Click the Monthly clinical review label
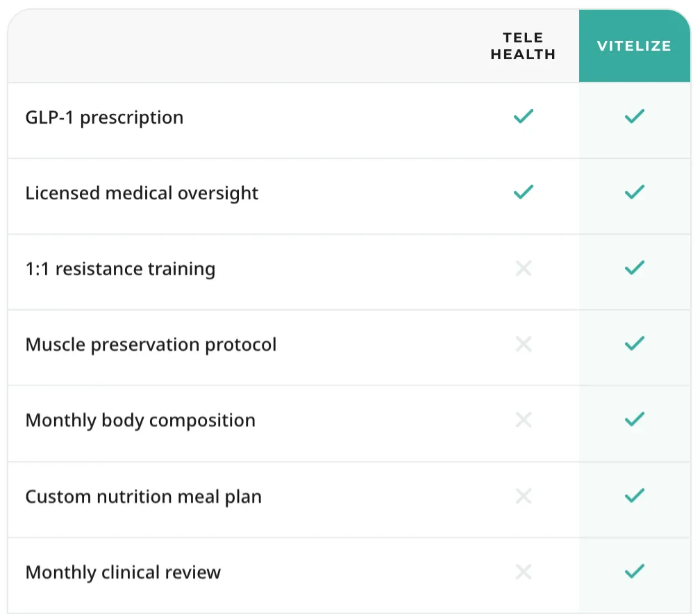This screenshot has height=614, width=700. click(x=123, y=573)
